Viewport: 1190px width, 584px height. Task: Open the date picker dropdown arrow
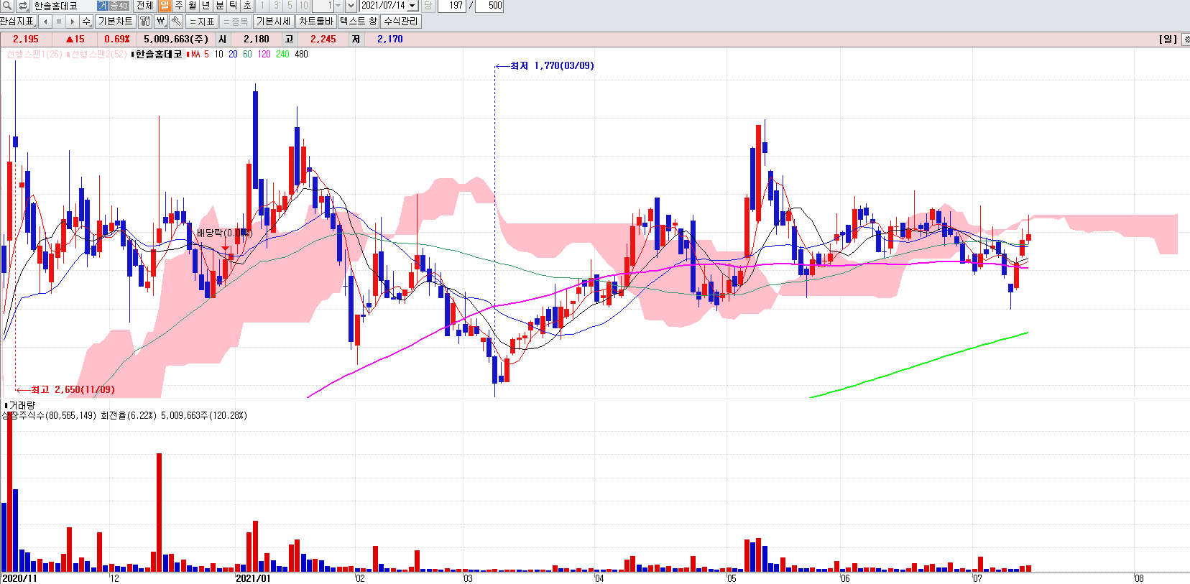click(x=412, y=6)
